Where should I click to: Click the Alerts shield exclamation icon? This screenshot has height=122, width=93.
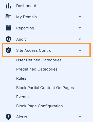[x=8, y=117]
